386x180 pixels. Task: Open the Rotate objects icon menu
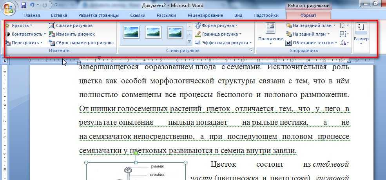click(x=344, y=43)
